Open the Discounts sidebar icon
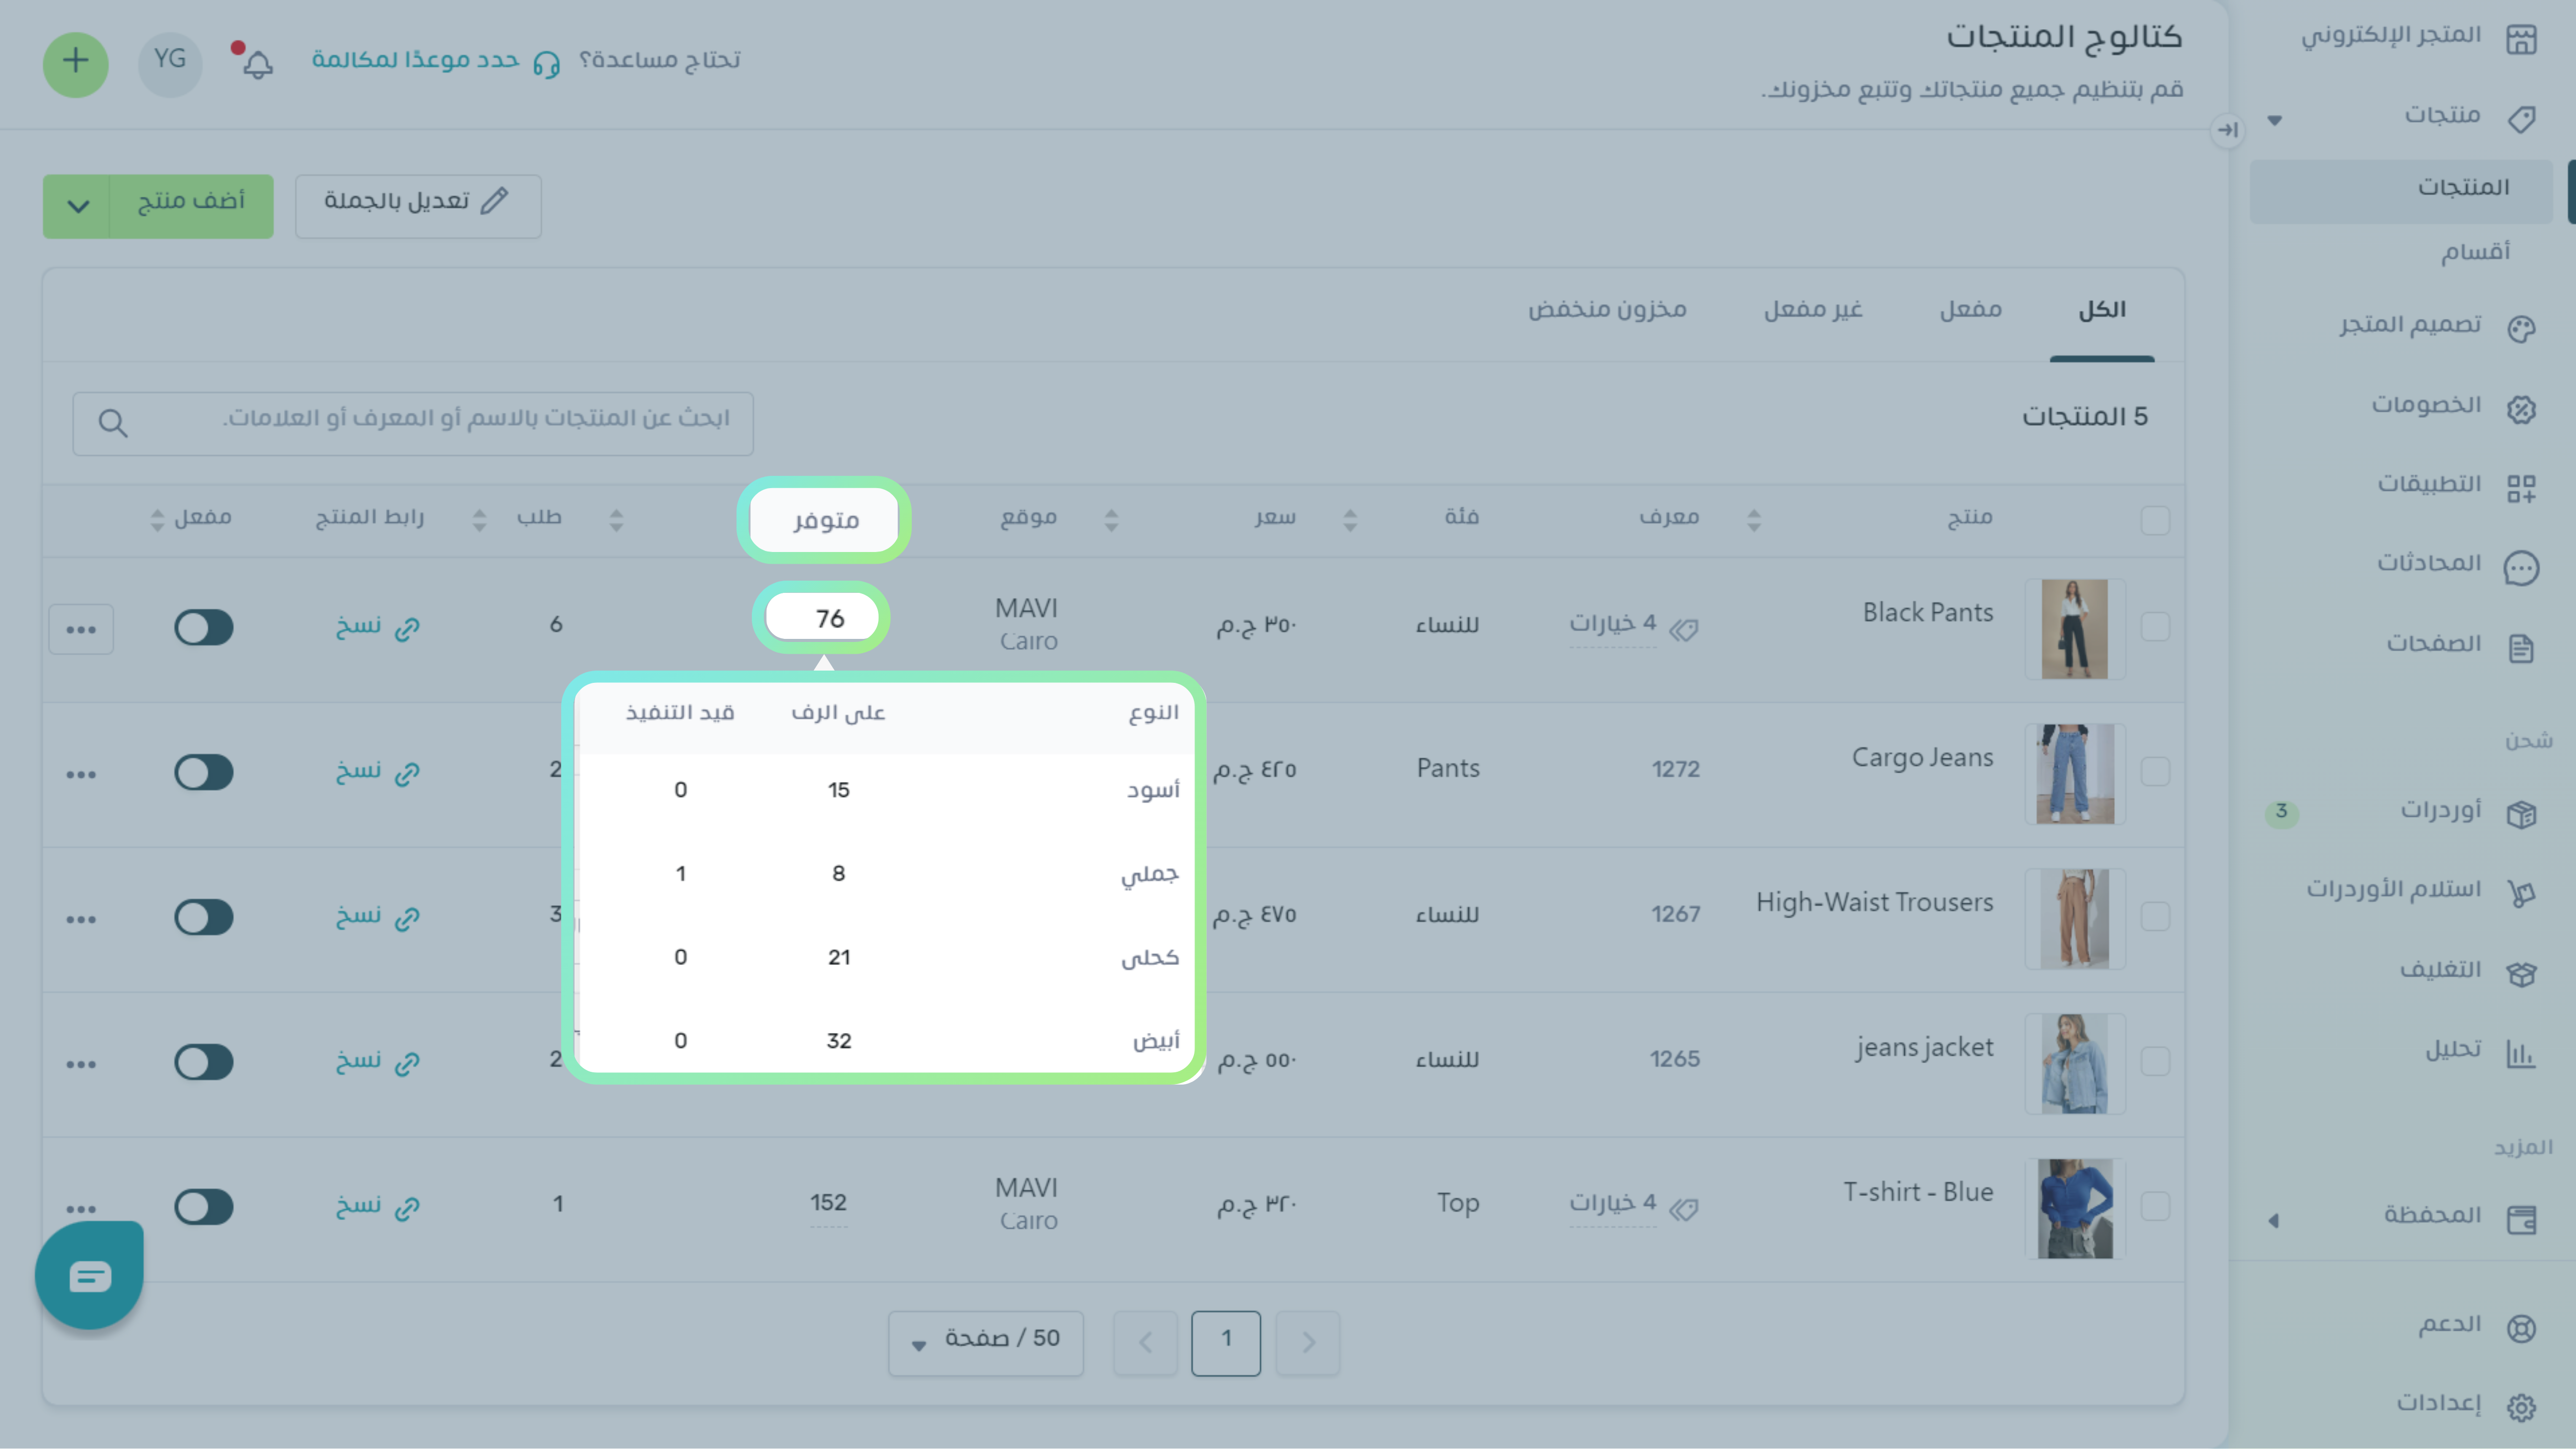2576x1449 pixels. (2521, 409)
